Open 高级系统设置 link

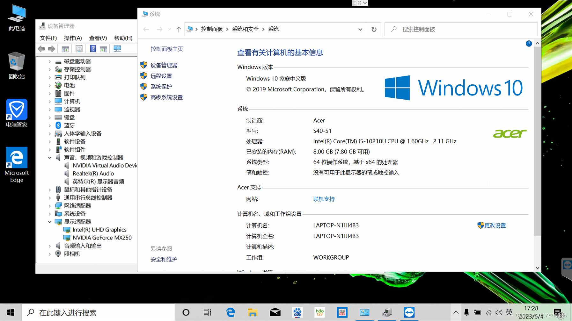click(166, 97)
